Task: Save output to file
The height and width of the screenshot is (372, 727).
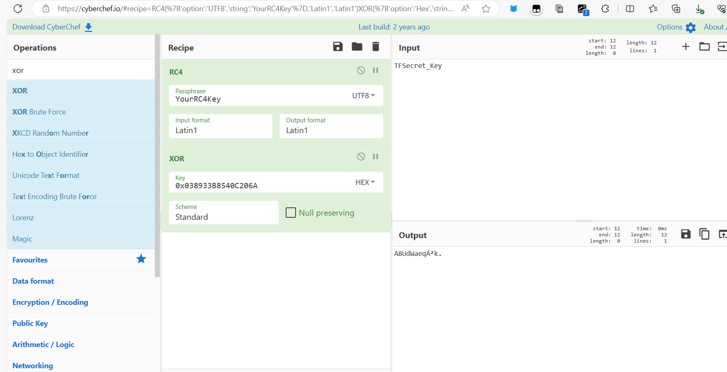Action: 686,234
